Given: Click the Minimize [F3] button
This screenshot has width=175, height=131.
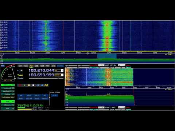Looking at the screenshot, I should 8,105.
